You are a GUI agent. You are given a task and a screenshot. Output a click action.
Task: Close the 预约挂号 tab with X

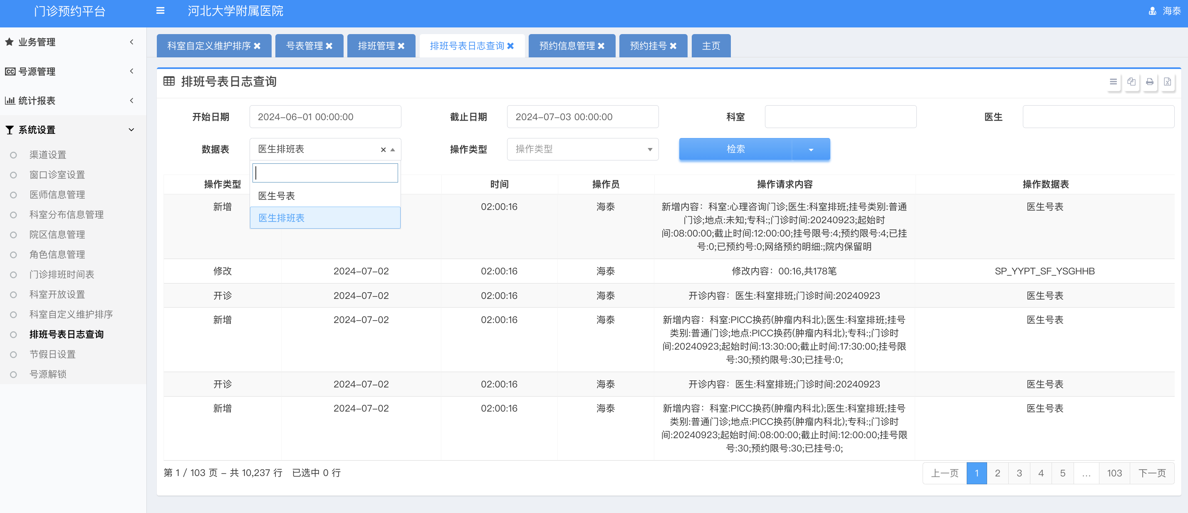coord(673,46)
